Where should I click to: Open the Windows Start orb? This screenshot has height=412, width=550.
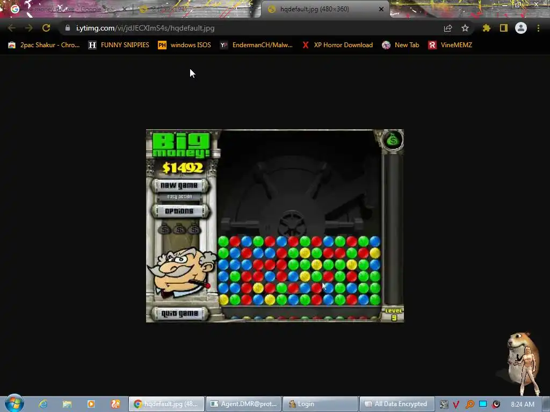tap(14, 404)
